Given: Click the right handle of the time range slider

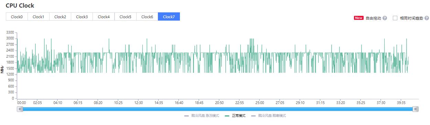Looking at the screenshot, I should tap(416, 109).
